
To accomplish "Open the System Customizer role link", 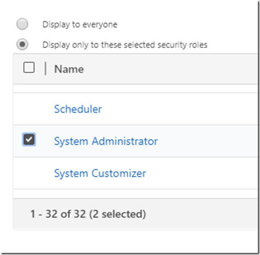I will [x=100, y=173].
